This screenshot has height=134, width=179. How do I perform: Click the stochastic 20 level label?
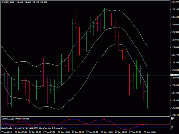click(172, 127)
